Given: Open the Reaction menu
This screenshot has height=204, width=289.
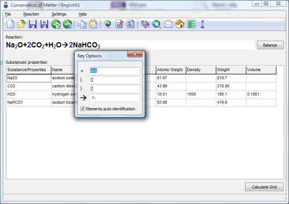Looking at the screenshot, I should (31, 14).
